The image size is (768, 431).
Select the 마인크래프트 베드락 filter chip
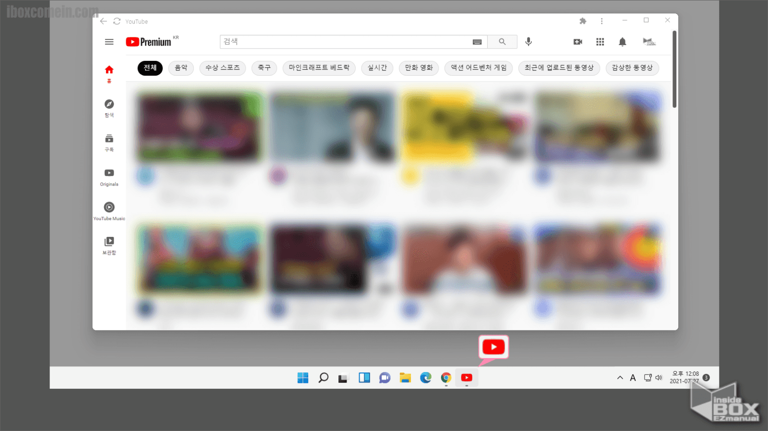coord(319,68)
